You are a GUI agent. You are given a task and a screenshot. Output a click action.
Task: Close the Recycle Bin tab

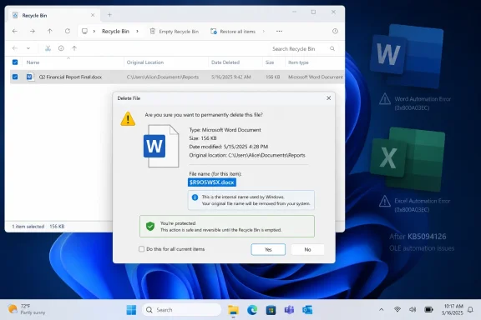[x=93, y=15]
